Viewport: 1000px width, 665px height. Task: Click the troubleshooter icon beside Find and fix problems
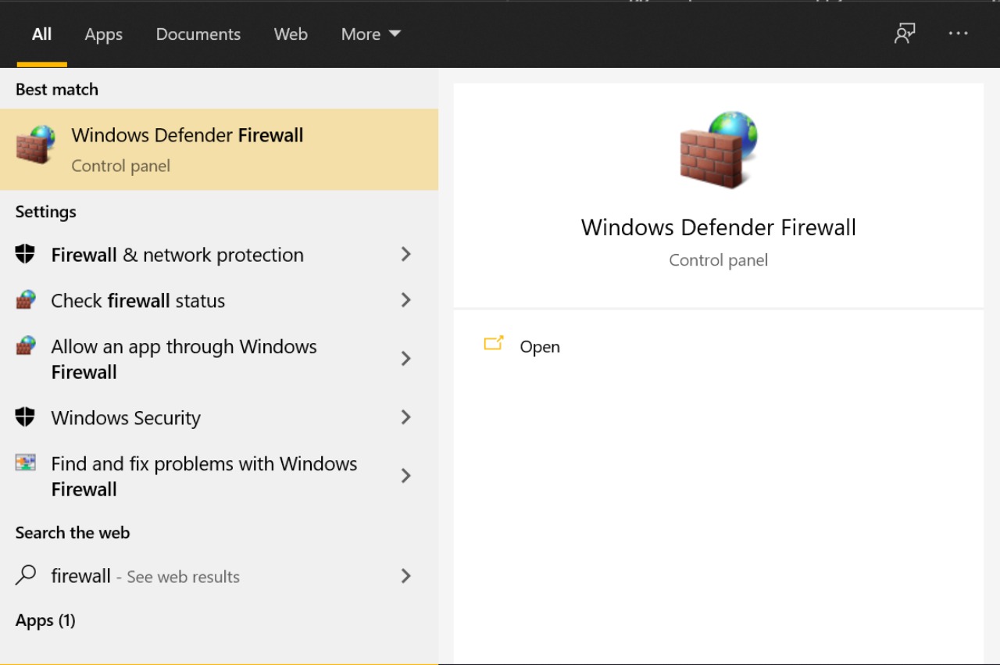pyautogui.click(x=25, y=463)
